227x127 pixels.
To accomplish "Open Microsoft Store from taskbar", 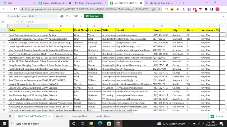I will pyautogui.click(x=109, y=124).
